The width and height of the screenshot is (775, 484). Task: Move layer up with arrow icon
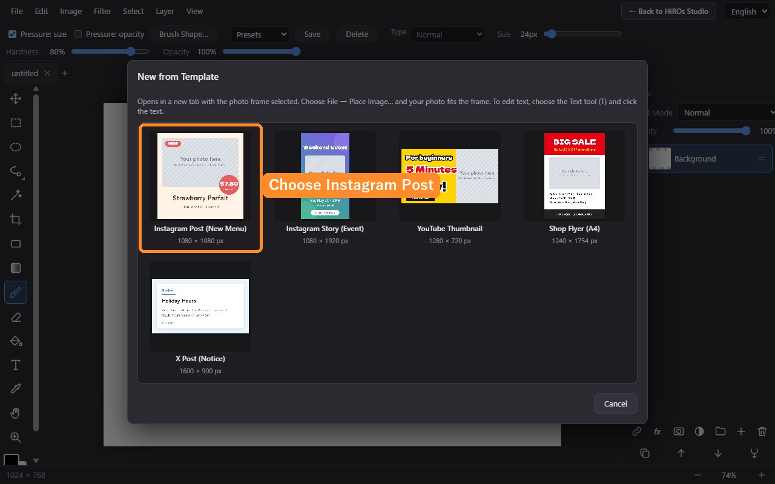point(681,453)
